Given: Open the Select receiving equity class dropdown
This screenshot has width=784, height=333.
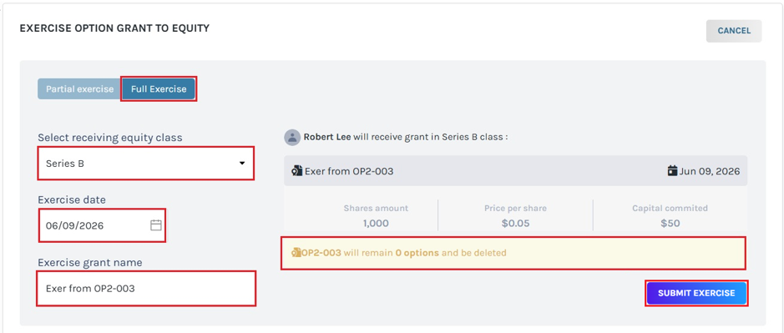Looking at the screenshot, I should (x=145, y=163).
